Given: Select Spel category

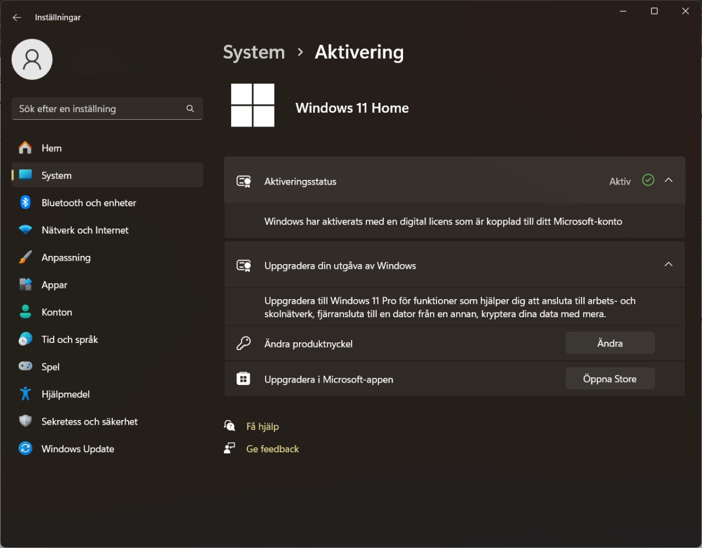Looking at the screenshot, I should click(107, 367).
